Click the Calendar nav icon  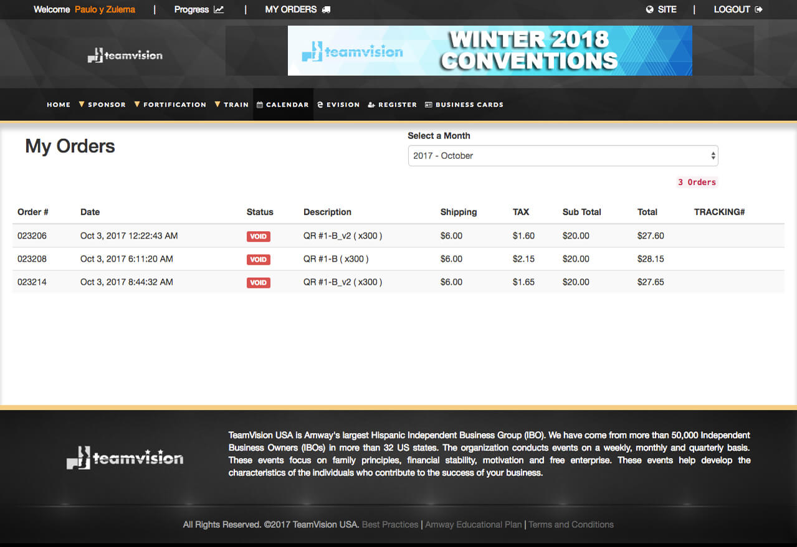[260, 105]
